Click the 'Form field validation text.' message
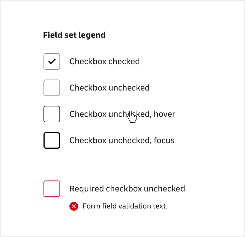The image size is (245, 237). 125,206
